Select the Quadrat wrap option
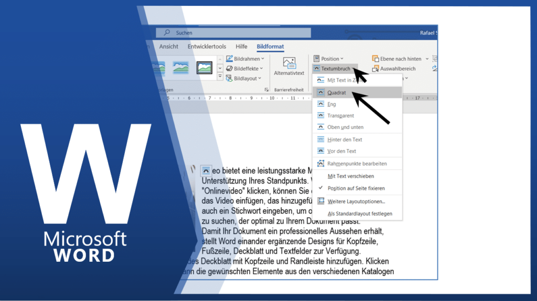The width and height of the screenshot is (537, 301). click(357, 92)
